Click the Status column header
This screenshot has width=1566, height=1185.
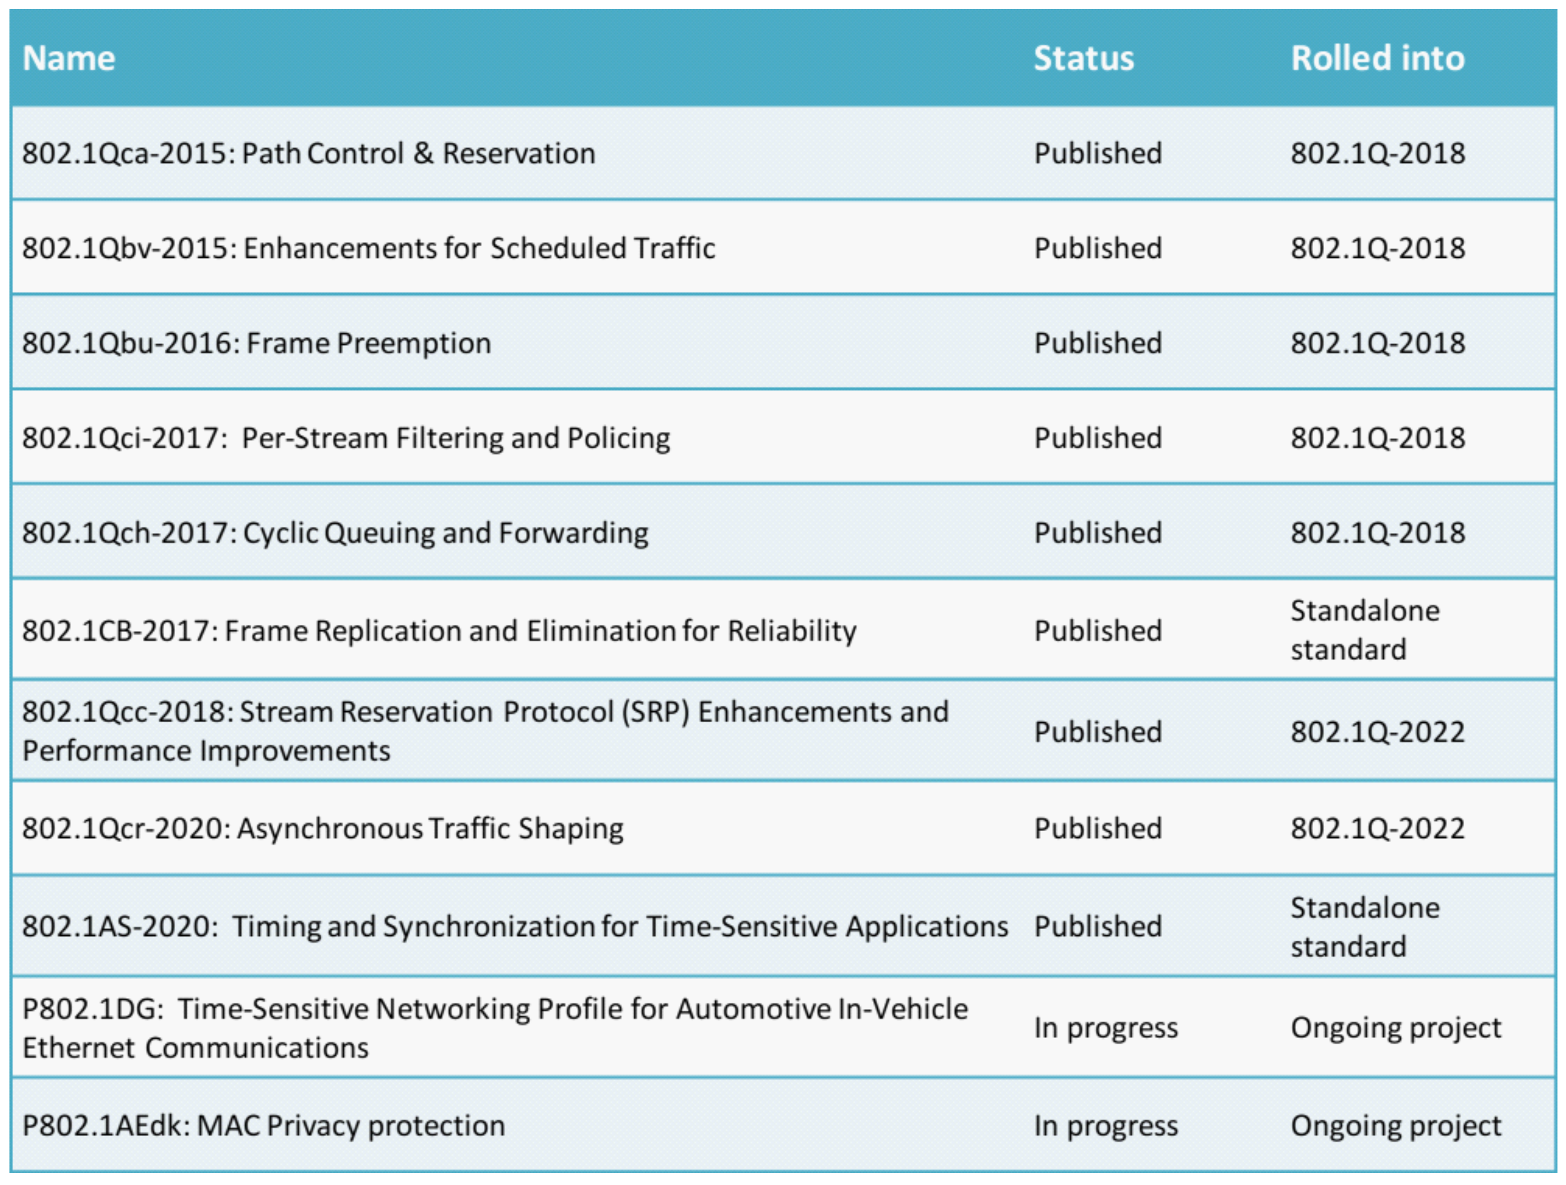tap(1083, 58)
